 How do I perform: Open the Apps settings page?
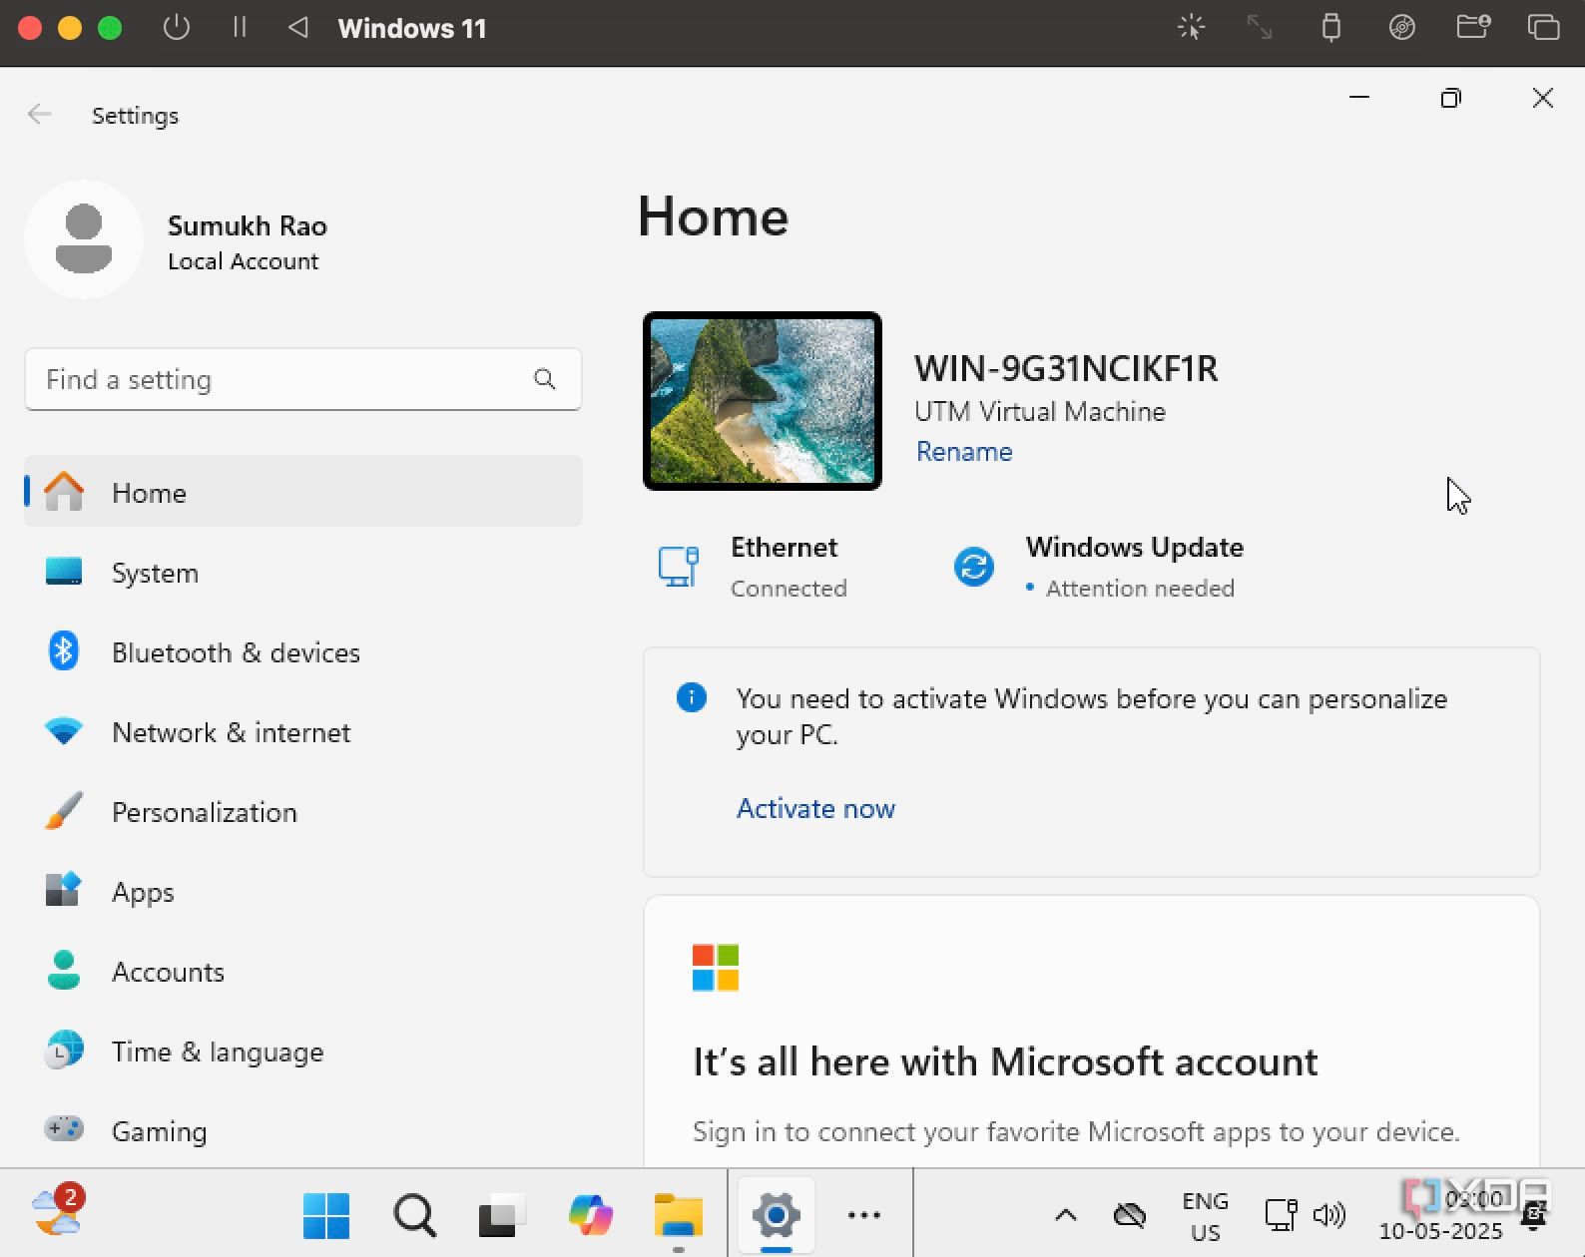pos(143,892)
